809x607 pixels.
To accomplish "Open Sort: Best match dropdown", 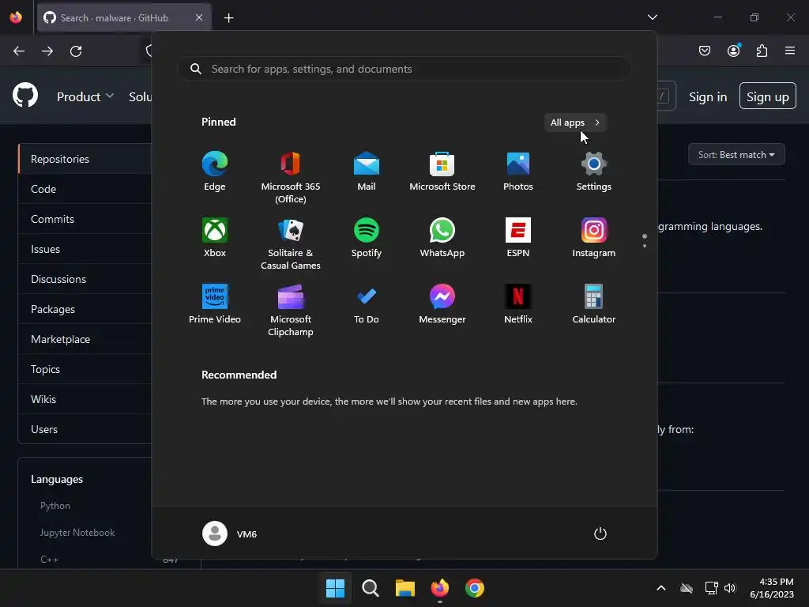I will coord(736,154).
